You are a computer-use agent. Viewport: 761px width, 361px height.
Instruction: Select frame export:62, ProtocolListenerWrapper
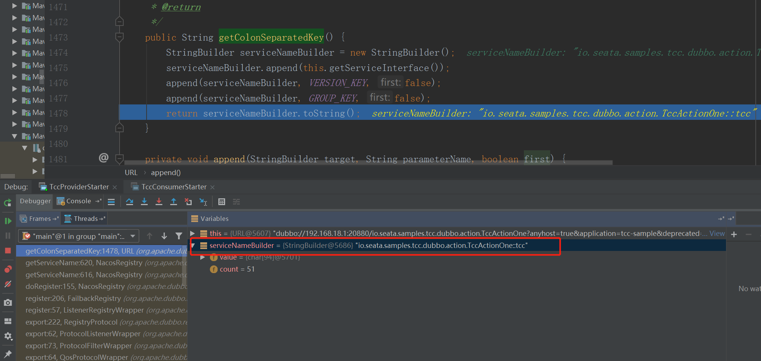(102, 334)
